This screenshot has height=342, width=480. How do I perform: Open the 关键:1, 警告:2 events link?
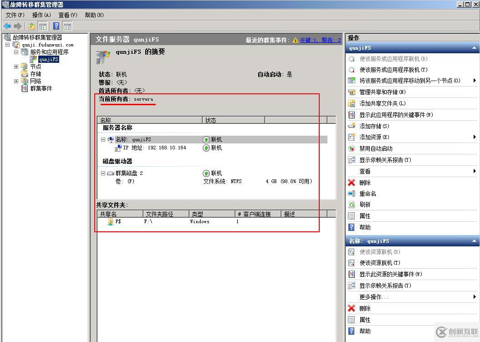click(320, 40)
